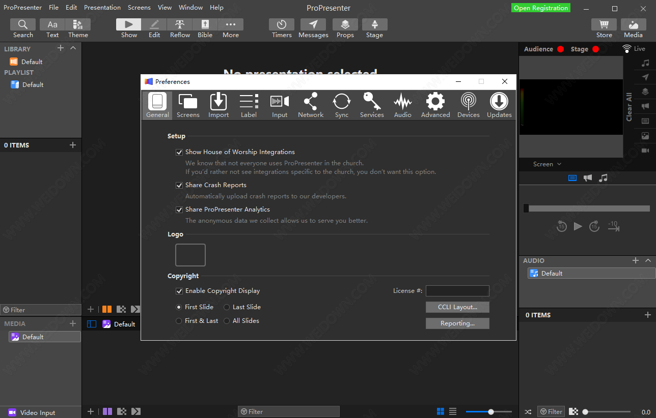Open Messages from the toolbar
Screen dimensions: 656x418
click(x=313, y=28)
